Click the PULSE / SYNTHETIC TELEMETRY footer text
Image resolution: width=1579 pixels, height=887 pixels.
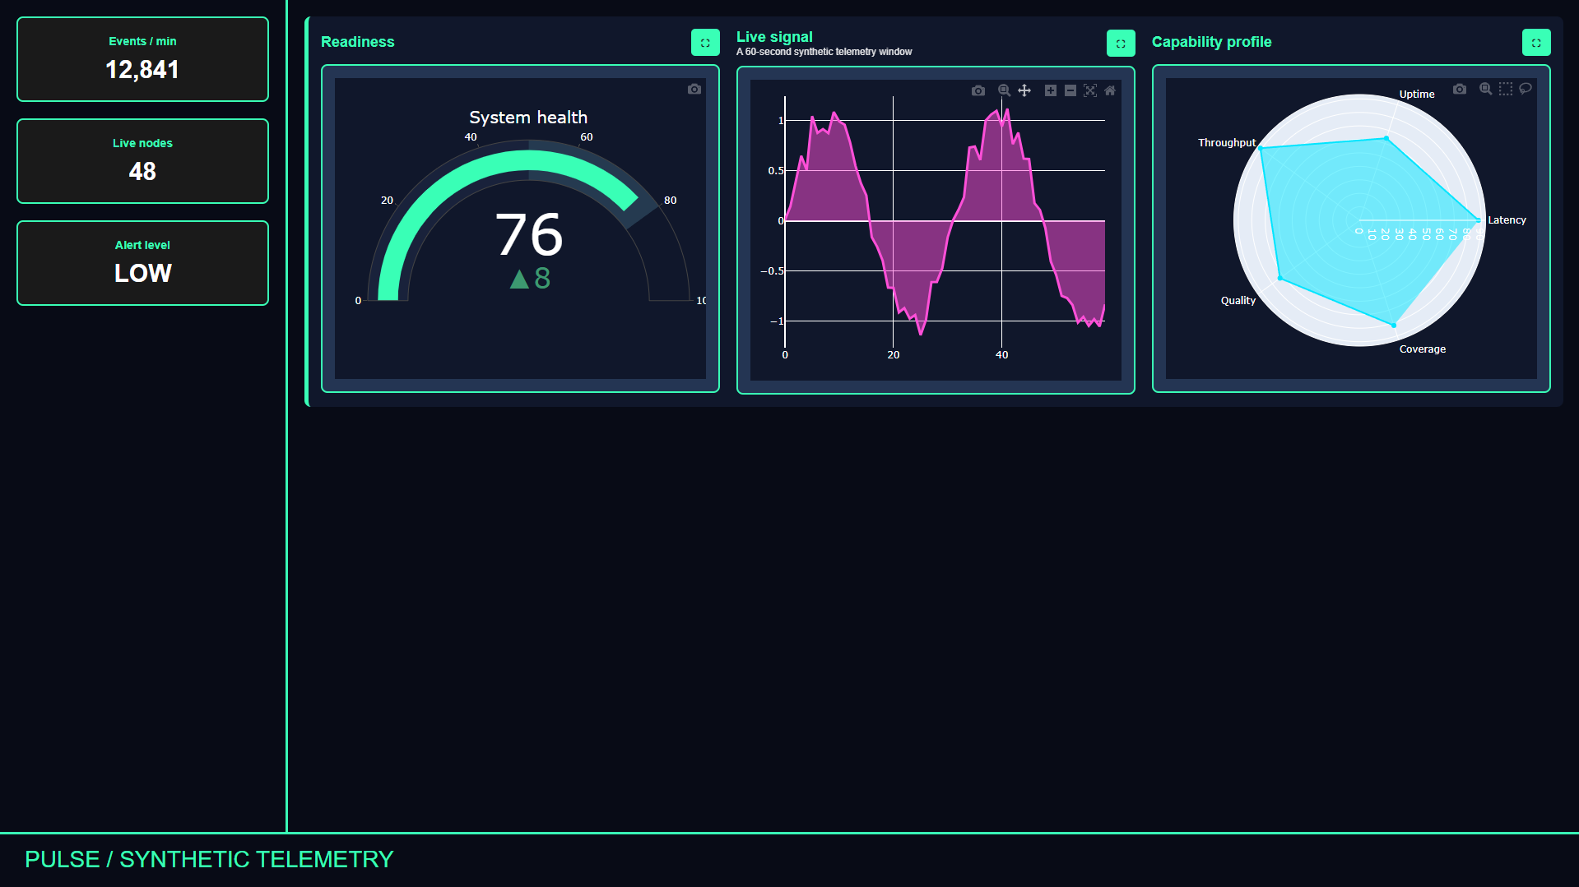click(x=209, y=860)
